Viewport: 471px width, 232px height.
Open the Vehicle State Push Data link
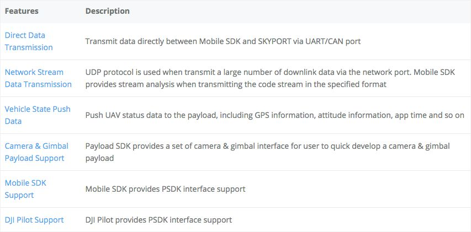coord(38,115)
